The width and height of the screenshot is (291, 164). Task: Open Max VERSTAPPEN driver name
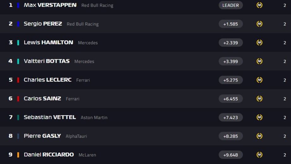click(x=50, y=5)
